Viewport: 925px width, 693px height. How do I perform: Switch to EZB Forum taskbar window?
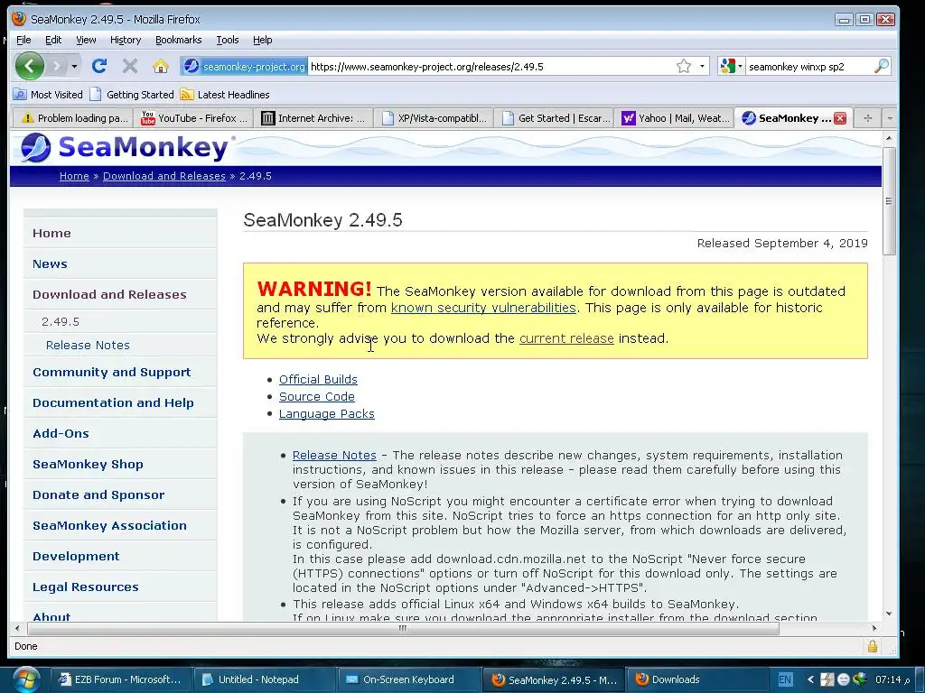point(120,679)
